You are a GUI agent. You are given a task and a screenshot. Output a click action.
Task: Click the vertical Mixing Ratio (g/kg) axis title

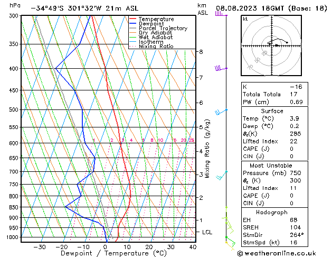(207, 149)
